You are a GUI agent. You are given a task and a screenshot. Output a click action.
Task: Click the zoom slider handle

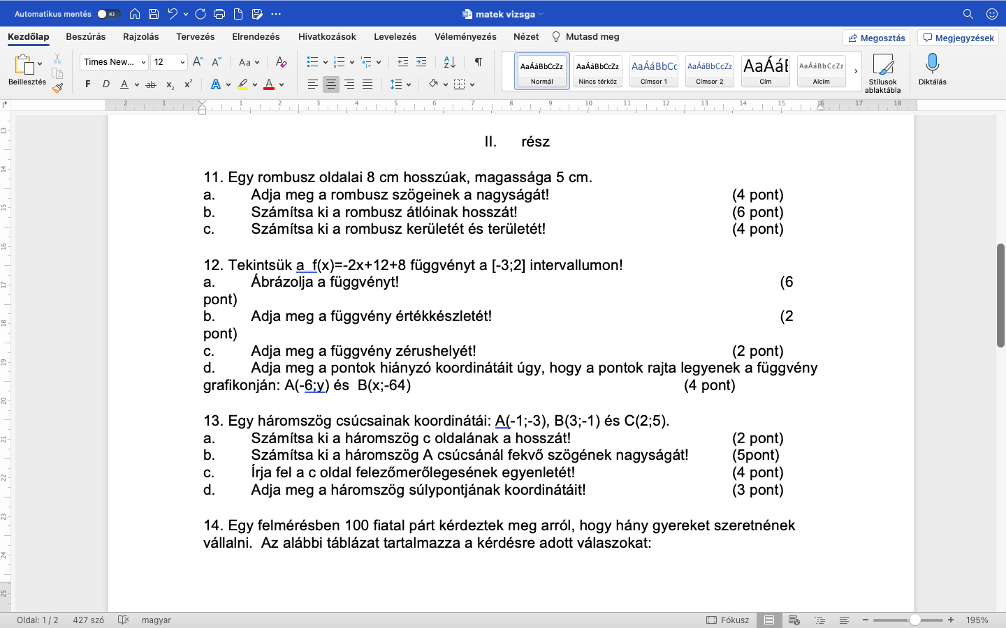[914, 620]
